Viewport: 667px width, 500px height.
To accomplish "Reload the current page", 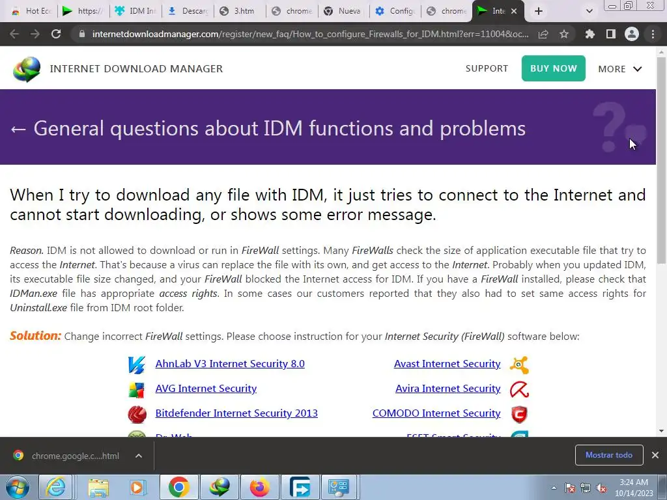I will coord(56,34).
